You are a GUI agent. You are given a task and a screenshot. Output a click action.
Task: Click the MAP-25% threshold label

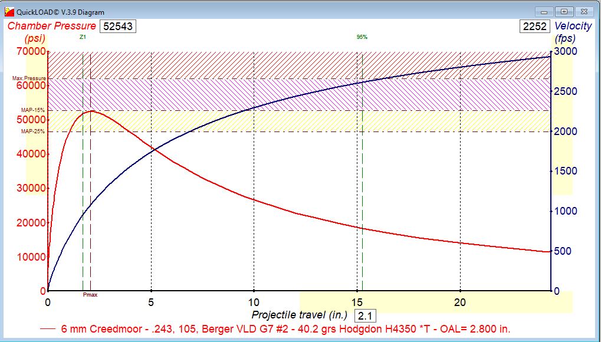point(33,131)
